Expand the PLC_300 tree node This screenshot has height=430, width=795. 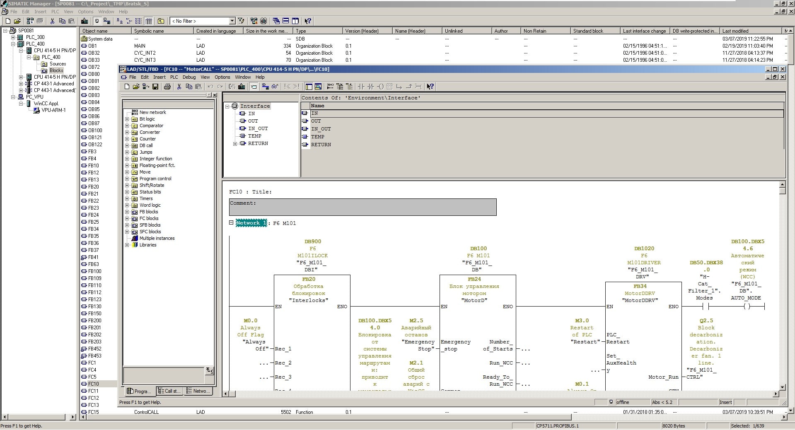tap(13, 37)
